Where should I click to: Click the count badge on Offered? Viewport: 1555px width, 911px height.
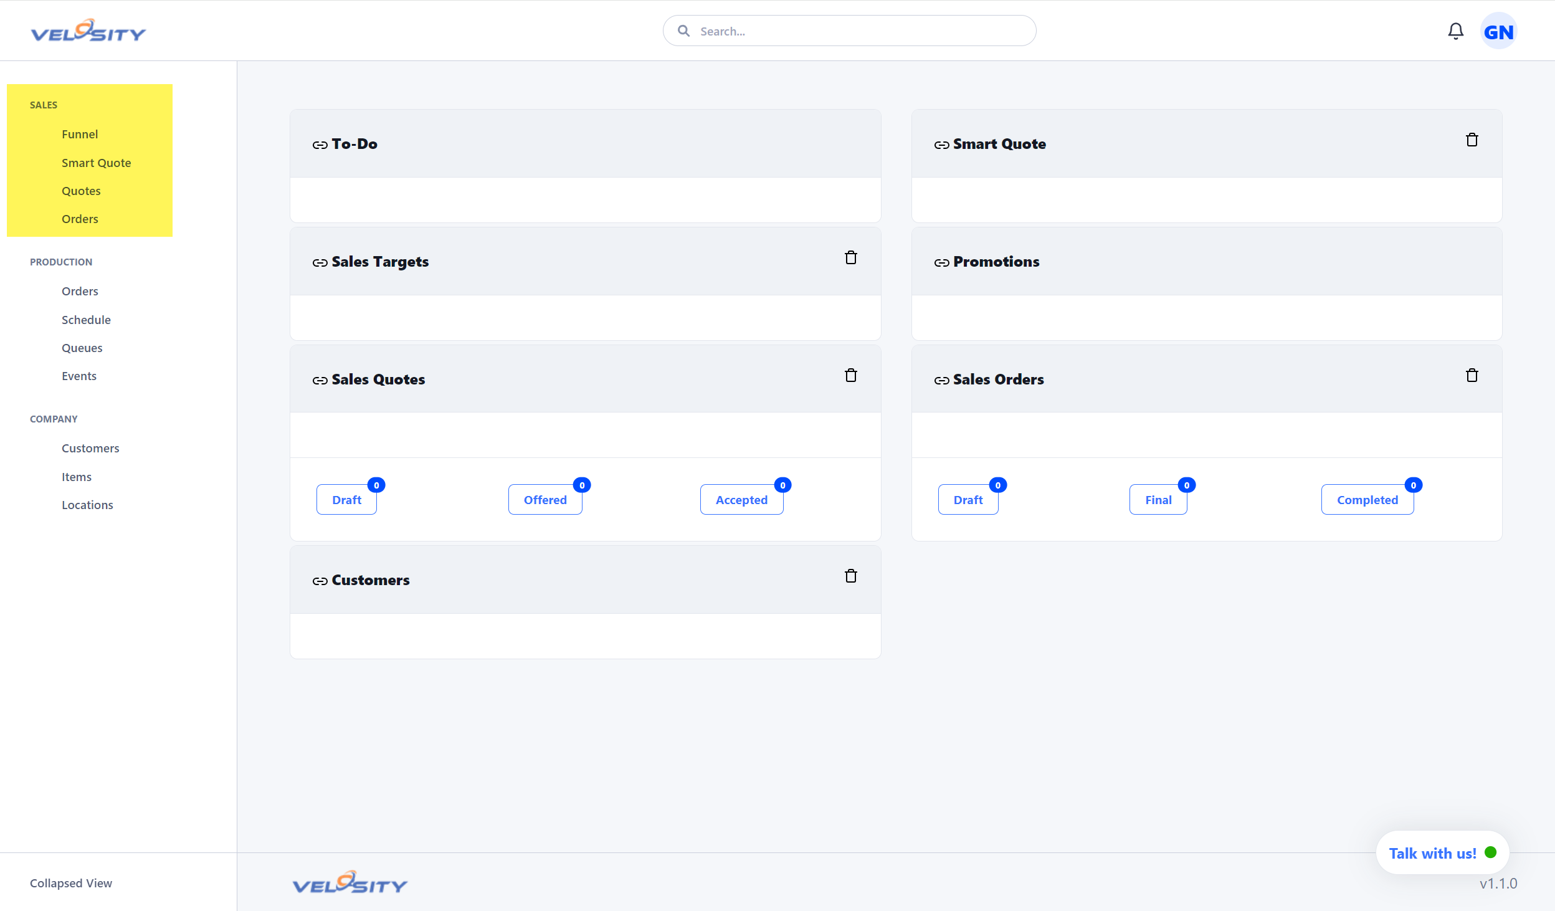click(x=582, y=485)
